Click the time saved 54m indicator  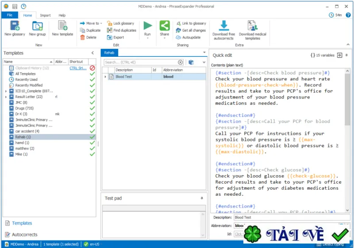click(335, 15)
